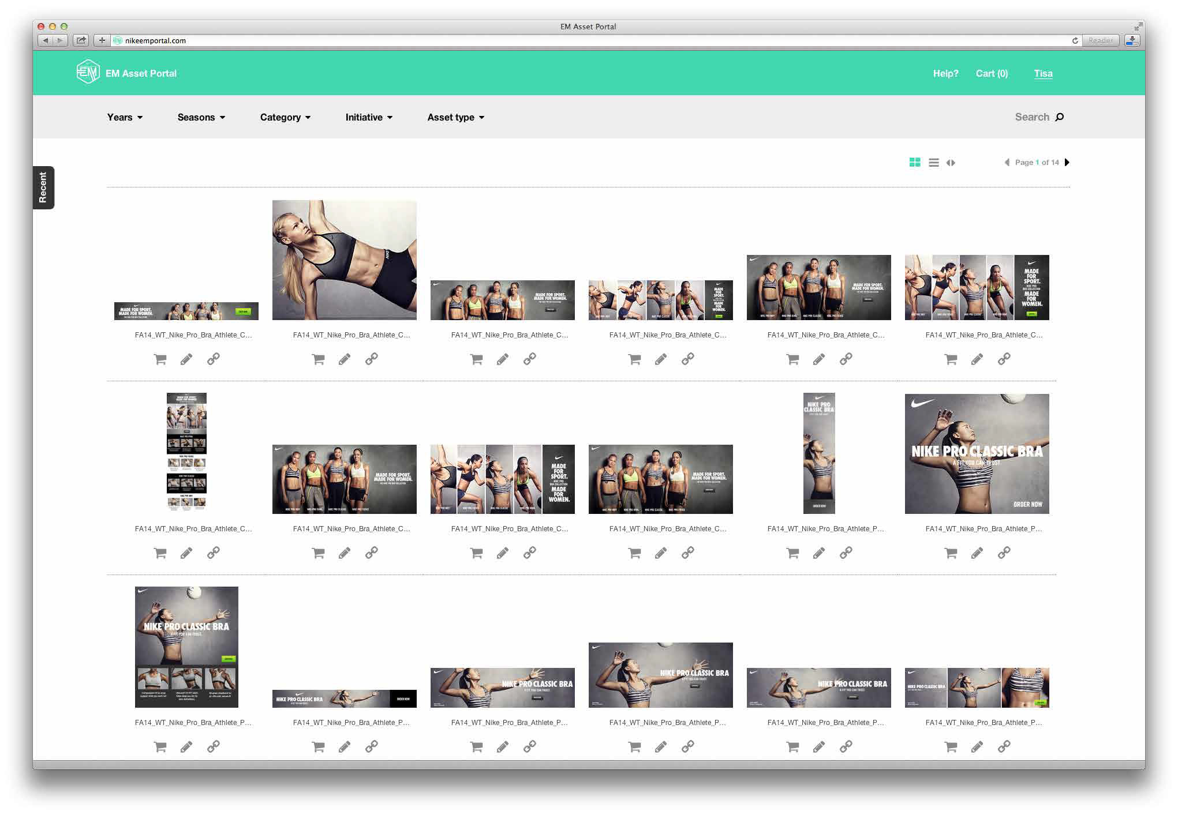
Task: Reload page in browser address bar
Action: 1075,40
